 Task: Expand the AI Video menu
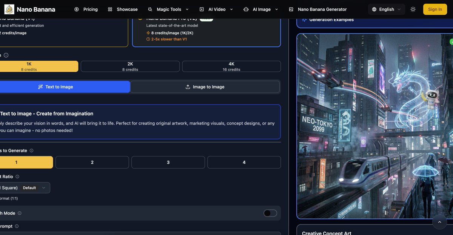point(216,9)
